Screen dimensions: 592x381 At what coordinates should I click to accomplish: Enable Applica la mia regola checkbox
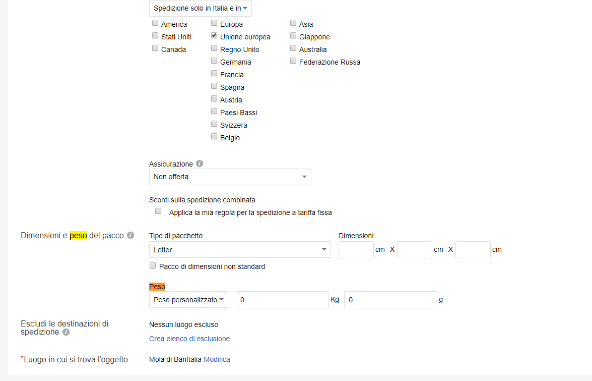[x=158, y=211]
